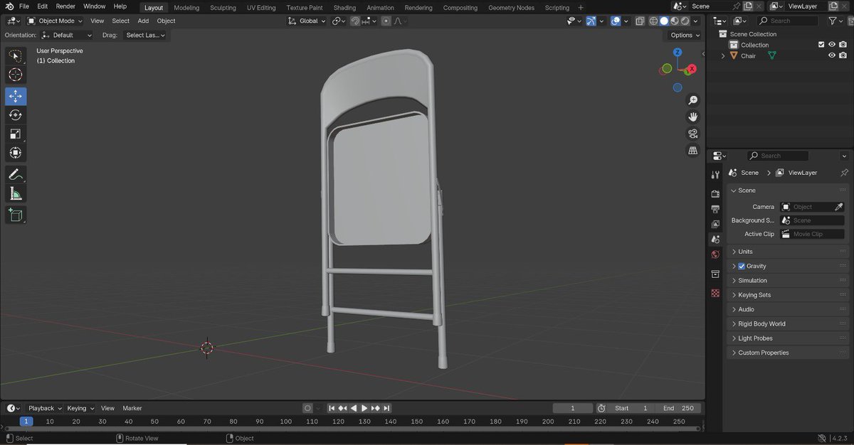Toggle Collection exclude-from-view-layer checkbox
Screen dimensions: 854x445
[x=821, y=45]
